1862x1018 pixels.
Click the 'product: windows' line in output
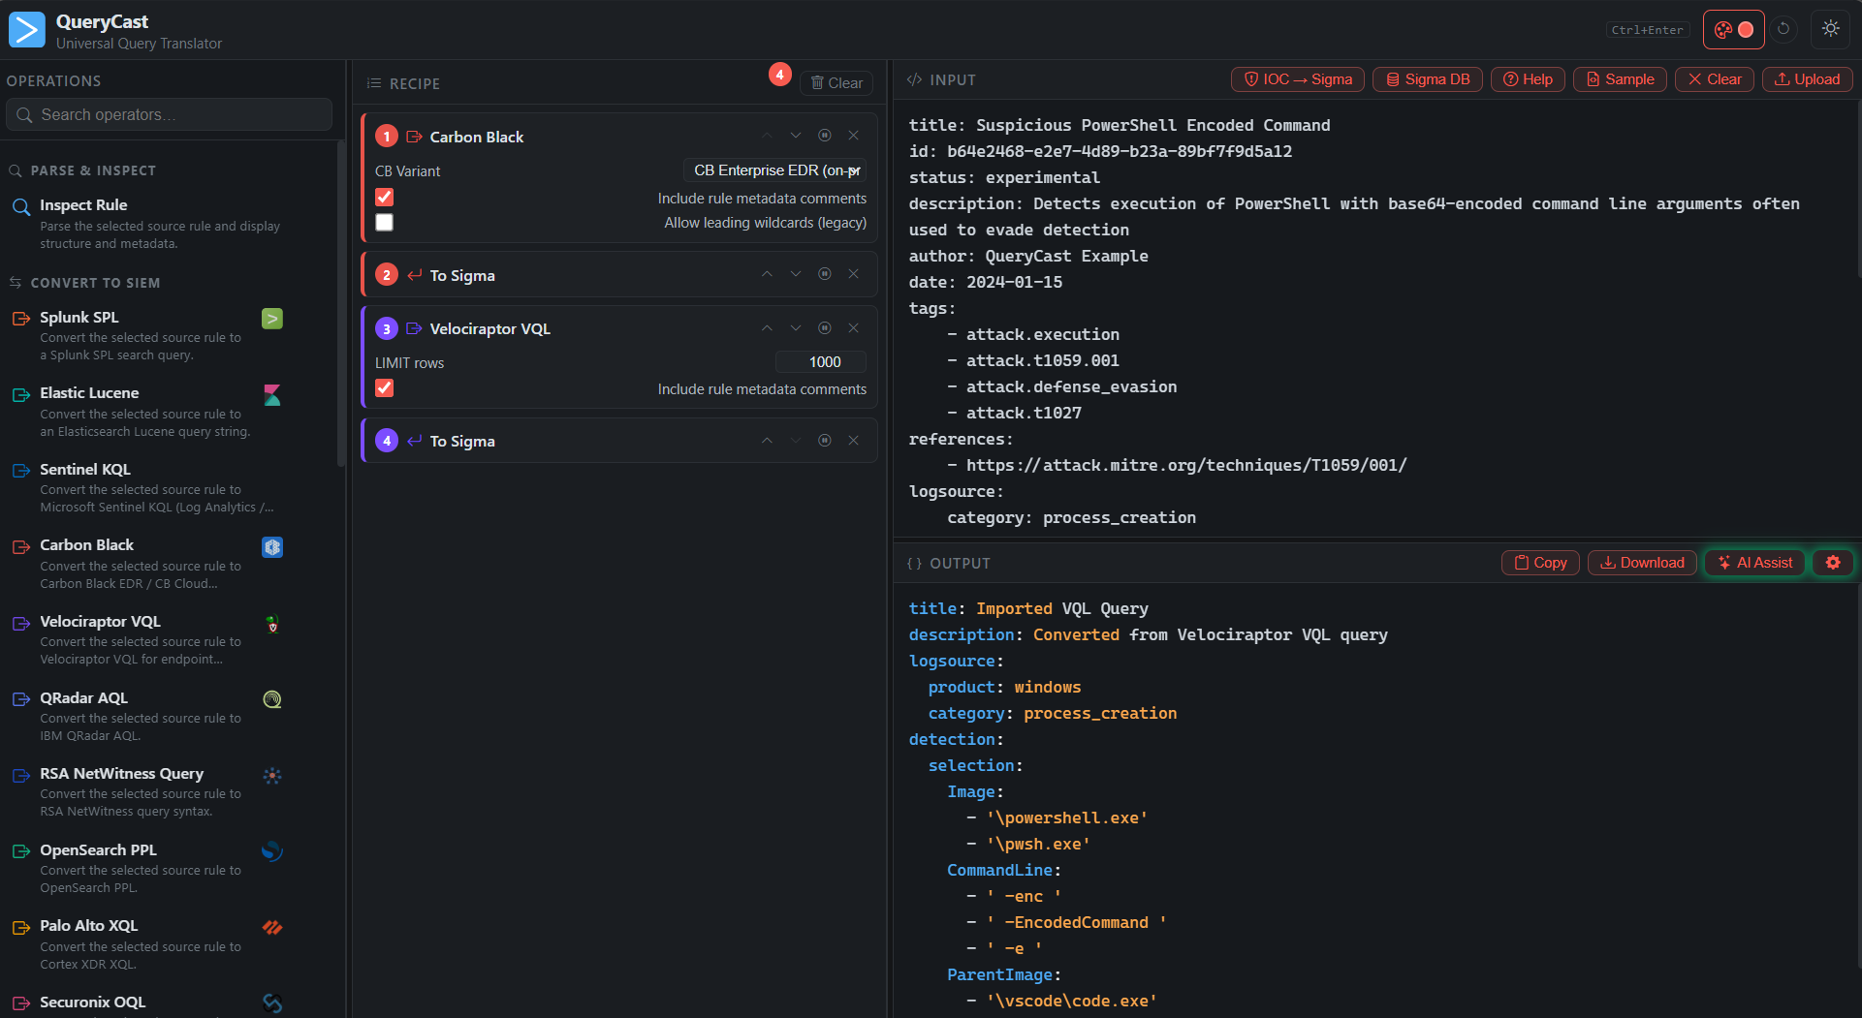coord(1004,687)
